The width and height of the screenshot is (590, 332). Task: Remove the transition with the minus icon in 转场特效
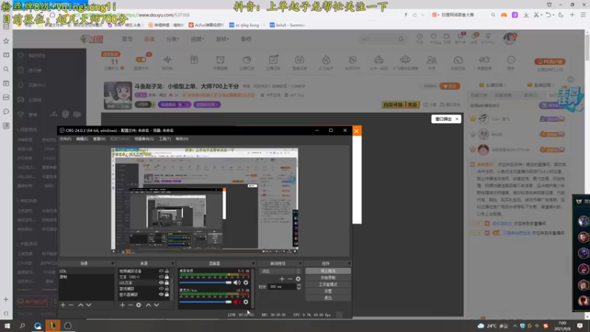(x=290, y=279)
